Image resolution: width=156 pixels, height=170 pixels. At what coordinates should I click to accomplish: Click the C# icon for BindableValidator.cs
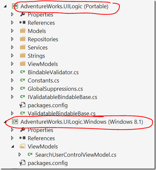pyautogui.click(x=22, y=72)
